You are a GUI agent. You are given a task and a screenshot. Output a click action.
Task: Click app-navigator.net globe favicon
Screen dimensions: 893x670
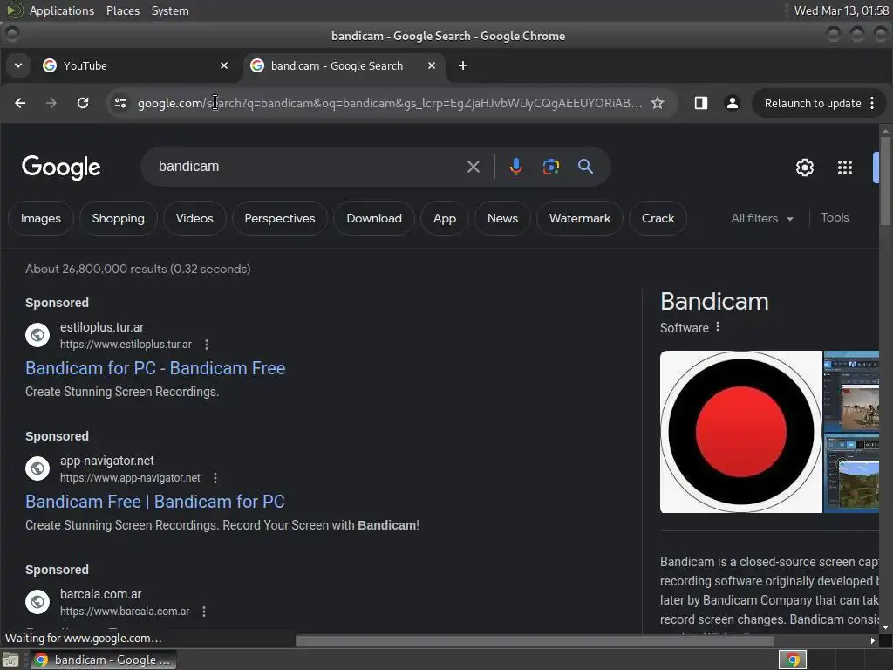coord(37,468)
